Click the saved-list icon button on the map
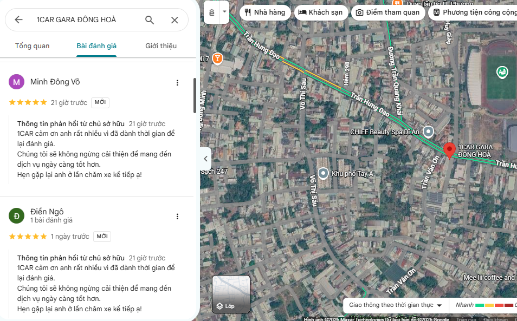The image size is (517, 321). (212, 12)
